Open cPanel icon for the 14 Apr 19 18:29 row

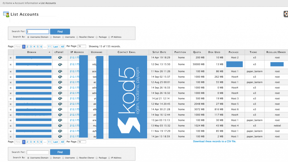pos(60,57)
